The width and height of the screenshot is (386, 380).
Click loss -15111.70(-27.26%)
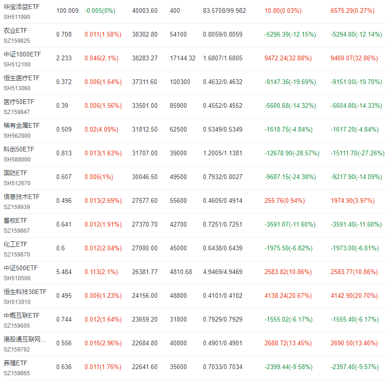(x=358, y=153)
